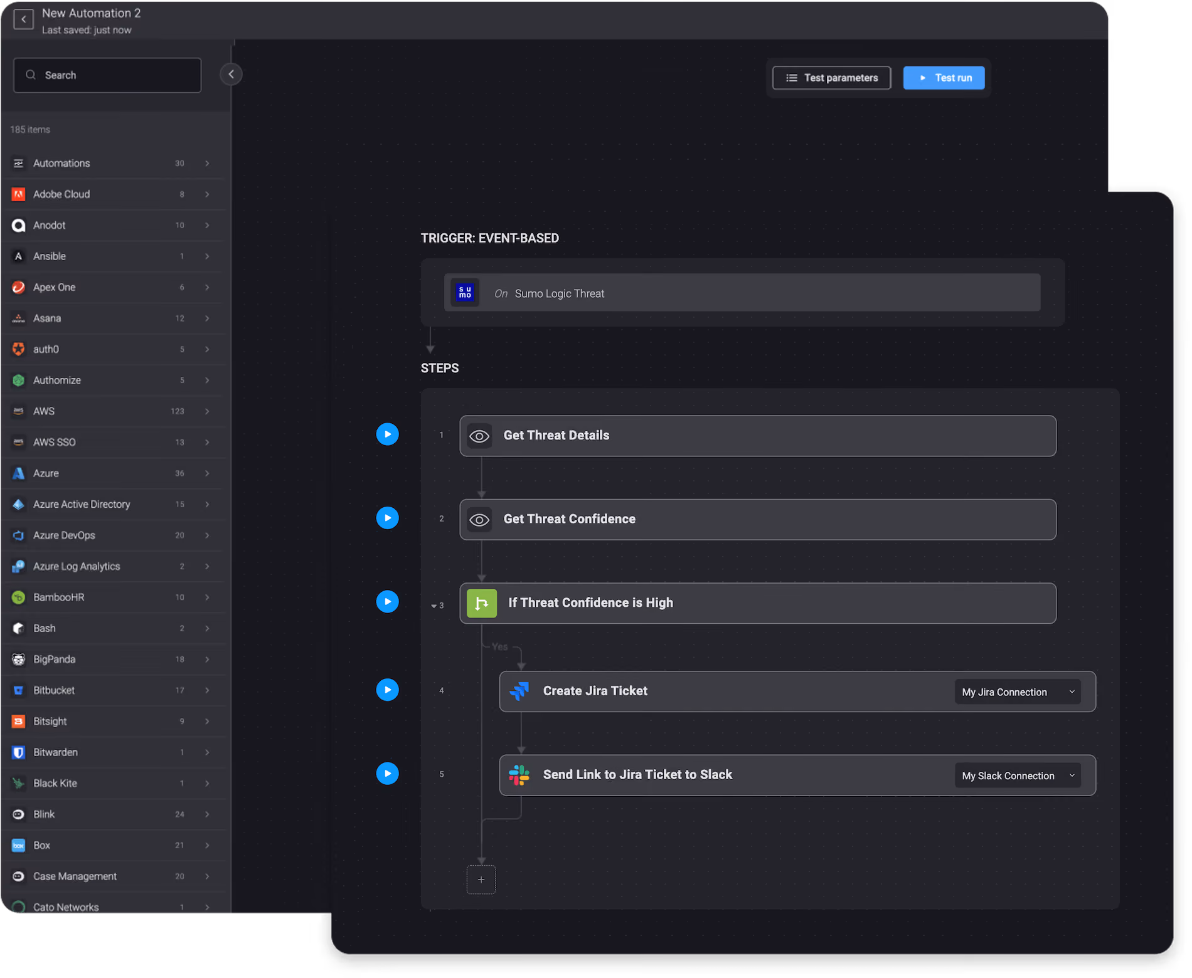Click the Bitbucket icon

pos(18,690)
